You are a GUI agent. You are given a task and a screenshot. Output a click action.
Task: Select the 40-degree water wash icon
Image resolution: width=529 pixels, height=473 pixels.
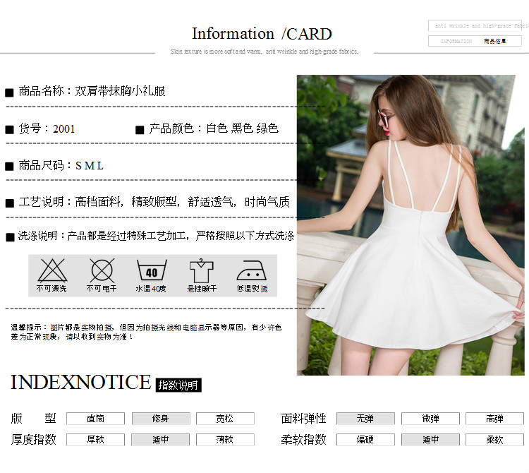[x=152, y=270]
